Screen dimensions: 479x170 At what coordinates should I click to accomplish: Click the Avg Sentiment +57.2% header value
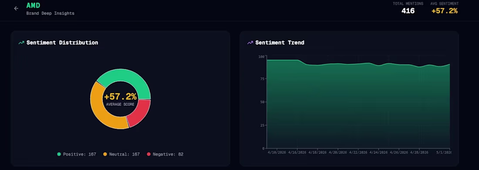(x=445, y=11)
